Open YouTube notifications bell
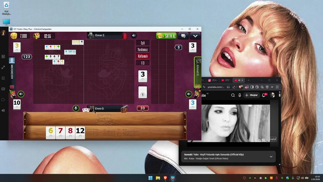This screenshot has height=182, width=323. point(264,95)
